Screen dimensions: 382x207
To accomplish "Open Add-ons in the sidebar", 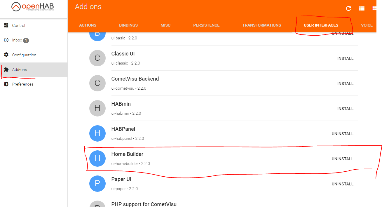I will click(34, 69).
